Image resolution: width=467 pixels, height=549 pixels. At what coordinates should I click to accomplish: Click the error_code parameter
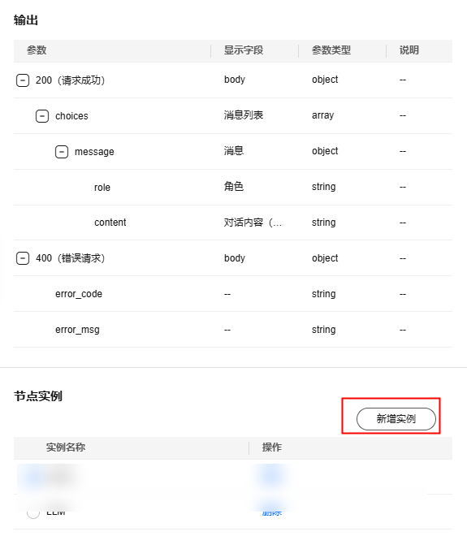click(x=79, y=294)
